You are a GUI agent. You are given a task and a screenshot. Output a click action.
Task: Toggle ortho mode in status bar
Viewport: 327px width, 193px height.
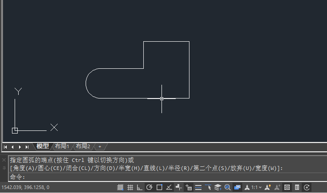click(139, 187)
